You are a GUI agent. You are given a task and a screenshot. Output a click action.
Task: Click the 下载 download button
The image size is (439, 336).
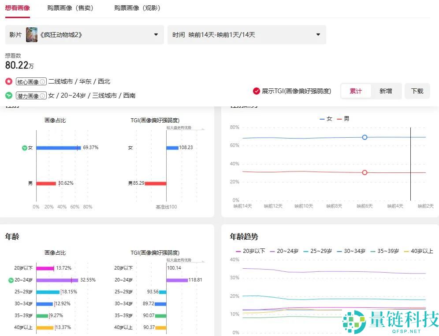[417, 91]
